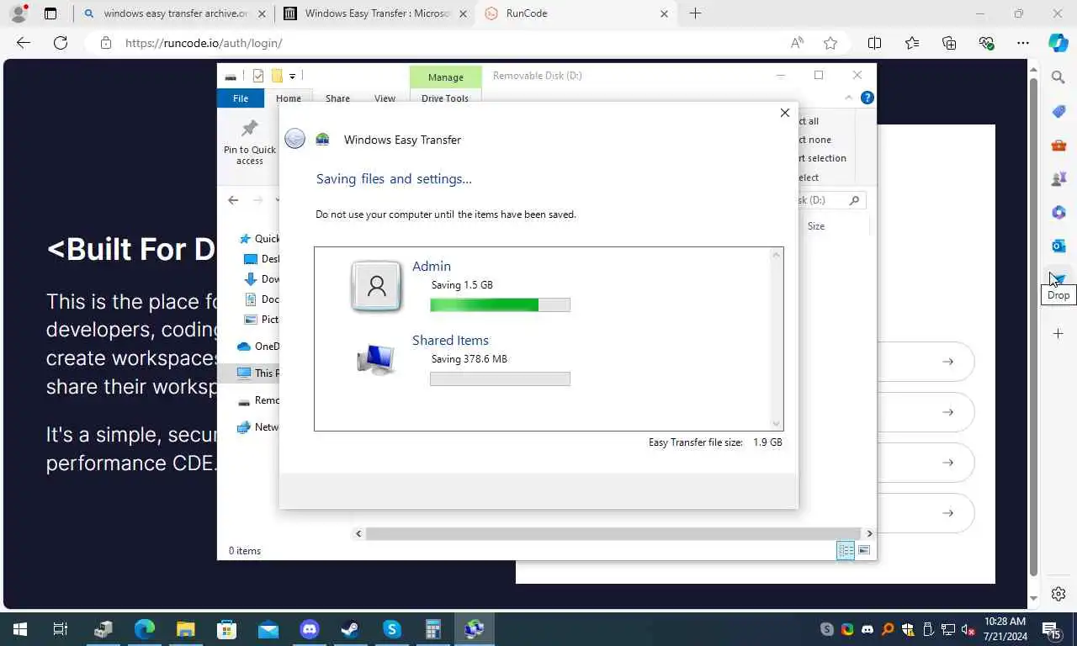Close the RunCode browser tab
The height and width of the screenshot is (646, 1077).
664,13
